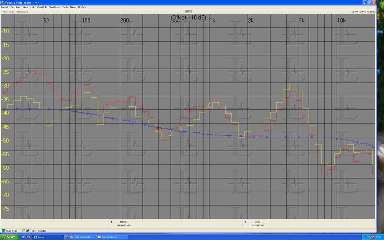Select the cursor 1 readout box at 500Hz

point(121,223)
